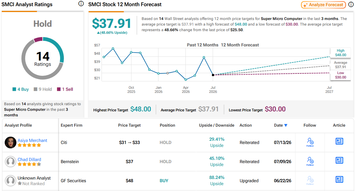Open article for GF Securities rating

(339, 179)
